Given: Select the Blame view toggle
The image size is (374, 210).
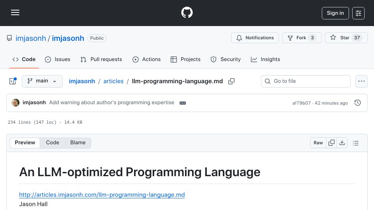Looking at the screenshot, I should pos(78,143).
